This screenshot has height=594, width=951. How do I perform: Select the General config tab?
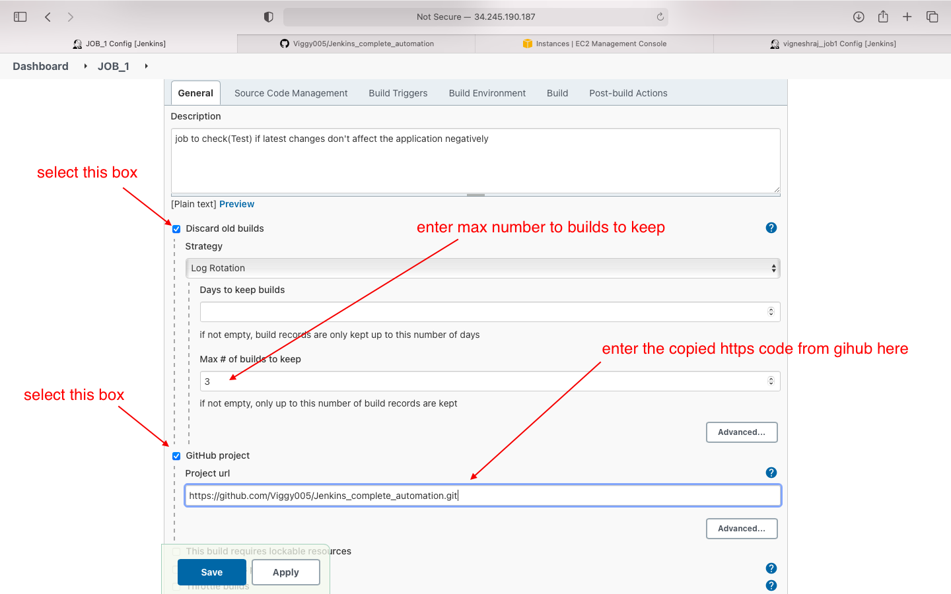tap(195, 93)
